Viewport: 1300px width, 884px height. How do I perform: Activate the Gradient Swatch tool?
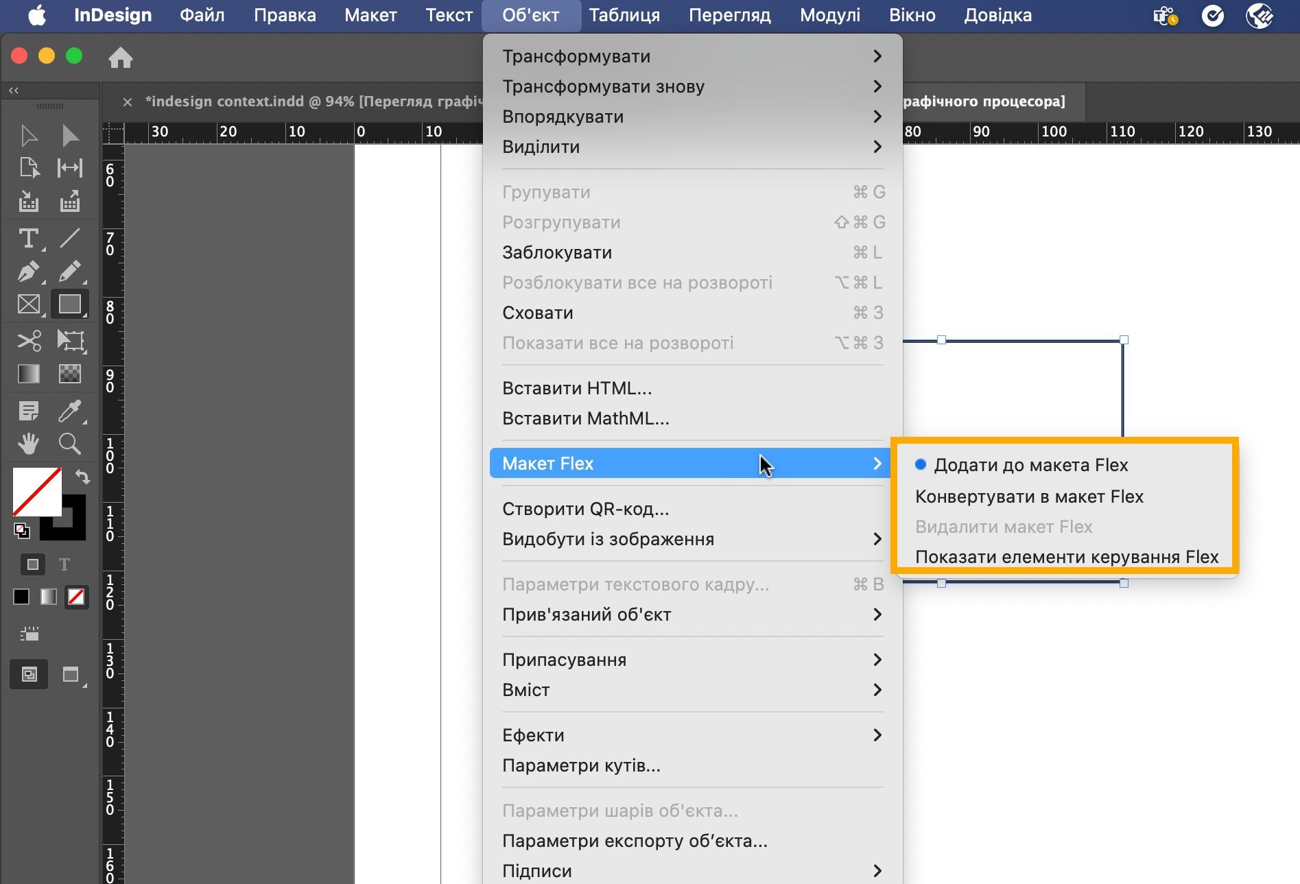click(29, 374)
